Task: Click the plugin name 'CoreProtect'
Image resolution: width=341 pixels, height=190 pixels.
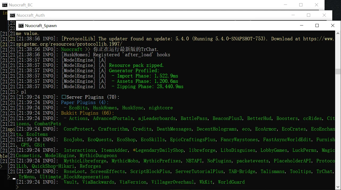Action: [x=78, y=129]
